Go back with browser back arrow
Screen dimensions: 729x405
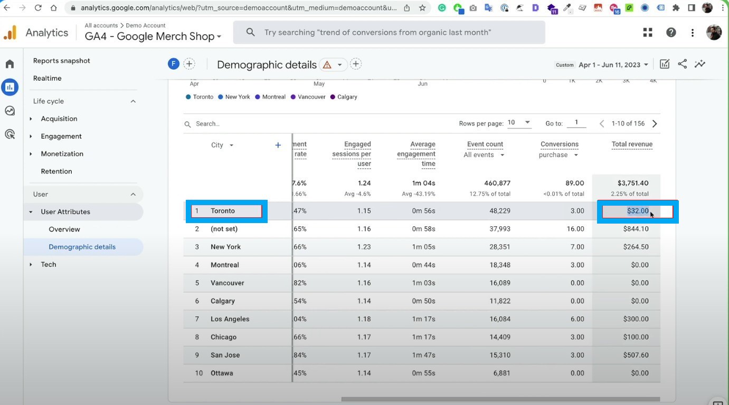[x=7, y=8]
